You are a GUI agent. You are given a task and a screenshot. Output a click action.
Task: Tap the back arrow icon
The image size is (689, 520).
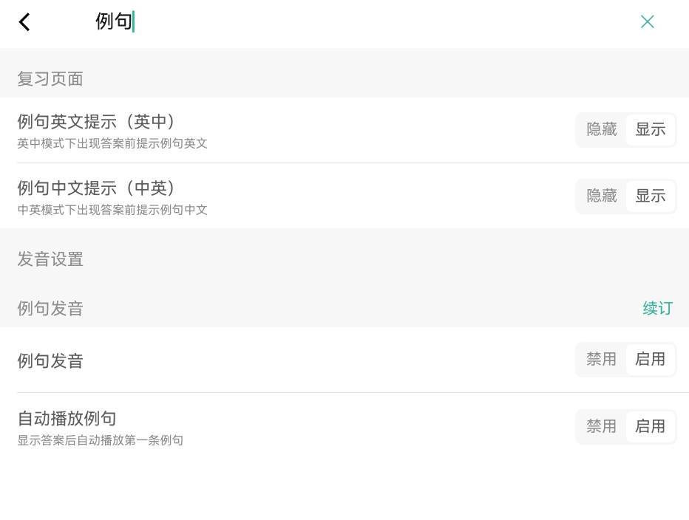tap(24, 22)
